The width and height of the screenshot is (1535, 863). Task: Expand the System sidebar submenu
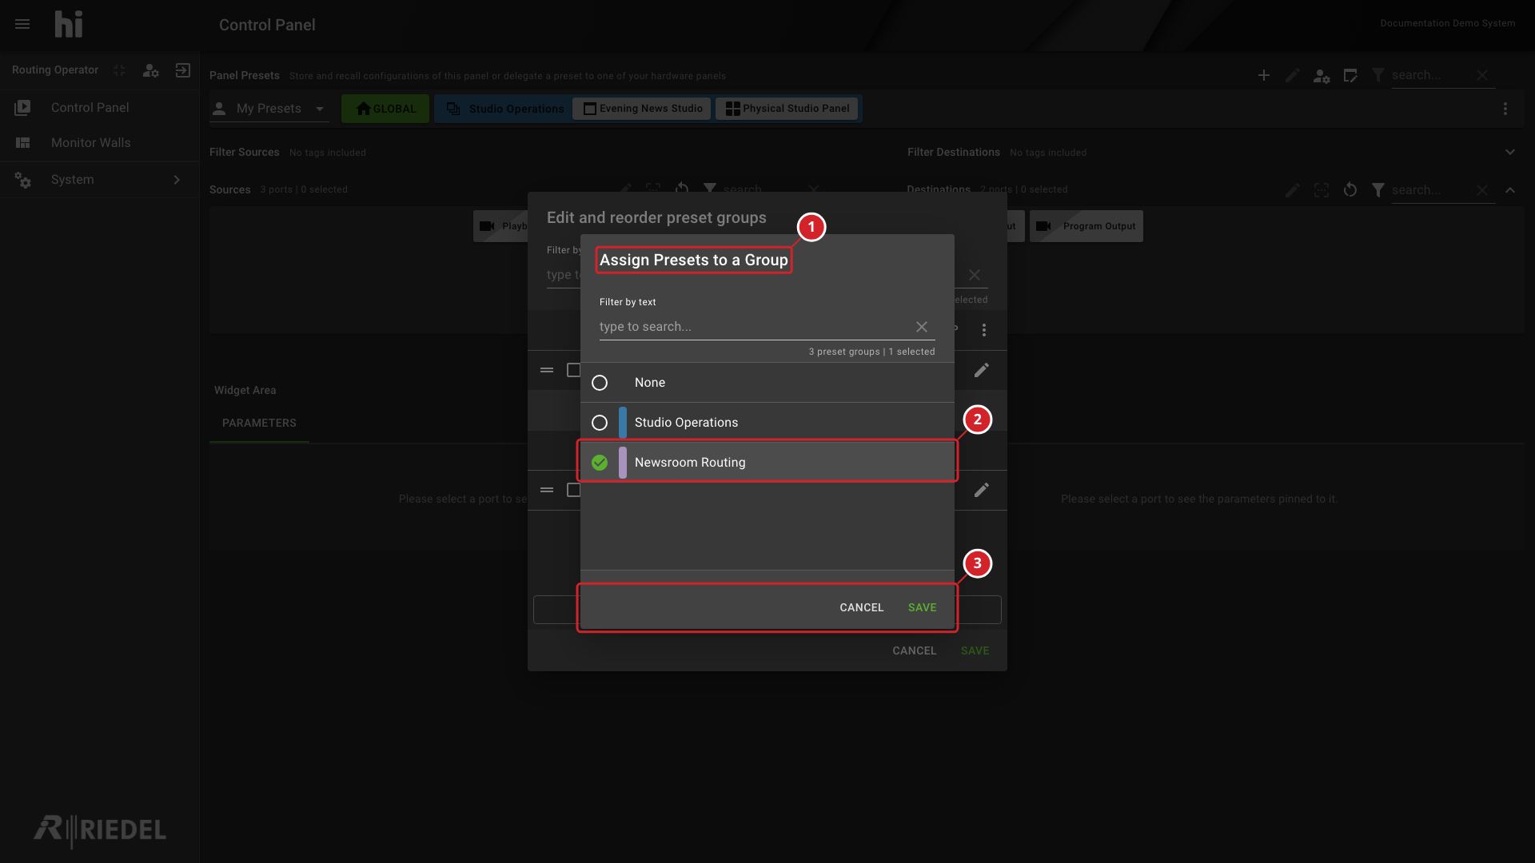pyautogui.click(x=177, y=180)
